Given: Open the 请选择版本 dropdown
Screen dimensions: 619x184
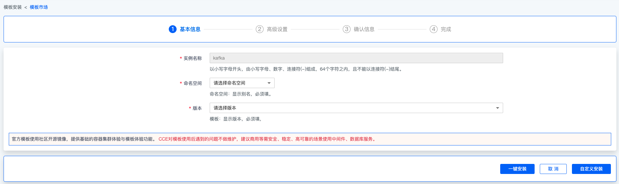Looking at the screenshot, I should pos(356,108).
